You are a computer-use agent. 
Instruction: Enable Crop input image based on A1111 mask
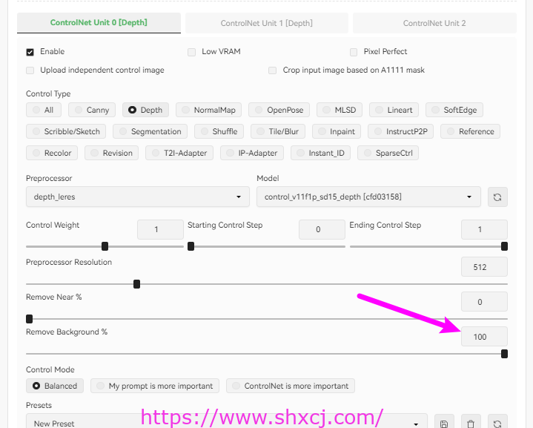pyautogui.click(x=272, y=70)
